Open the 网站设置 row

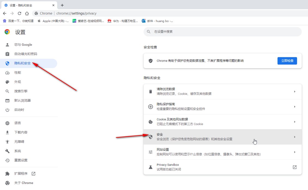223,152
